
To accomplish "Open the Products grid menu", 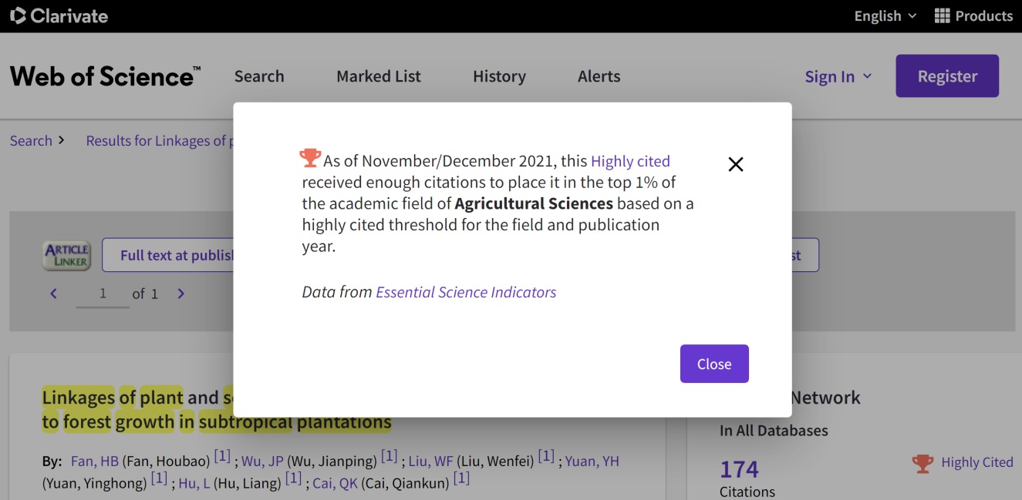I will [973, 15].
